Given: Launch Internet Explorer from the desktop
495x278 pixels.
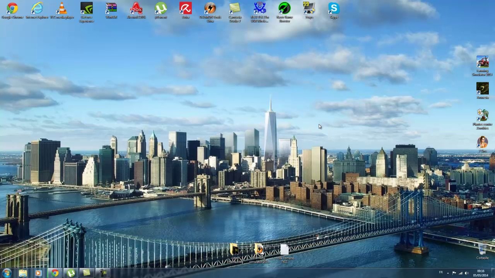Looking at the screenshot, I should [x=37, y=10].
